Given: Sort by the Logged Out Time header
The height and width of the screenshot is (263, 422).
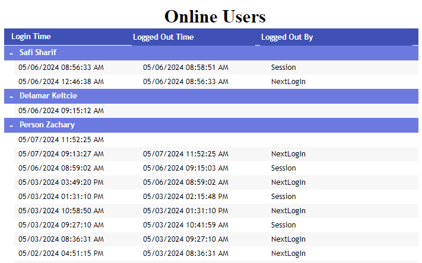Looking at the screenshot, I should click(x=163, y=37).
